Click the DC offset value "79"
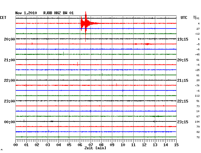The height and width of the screenshot is (153, 201). tap(198, 127)
